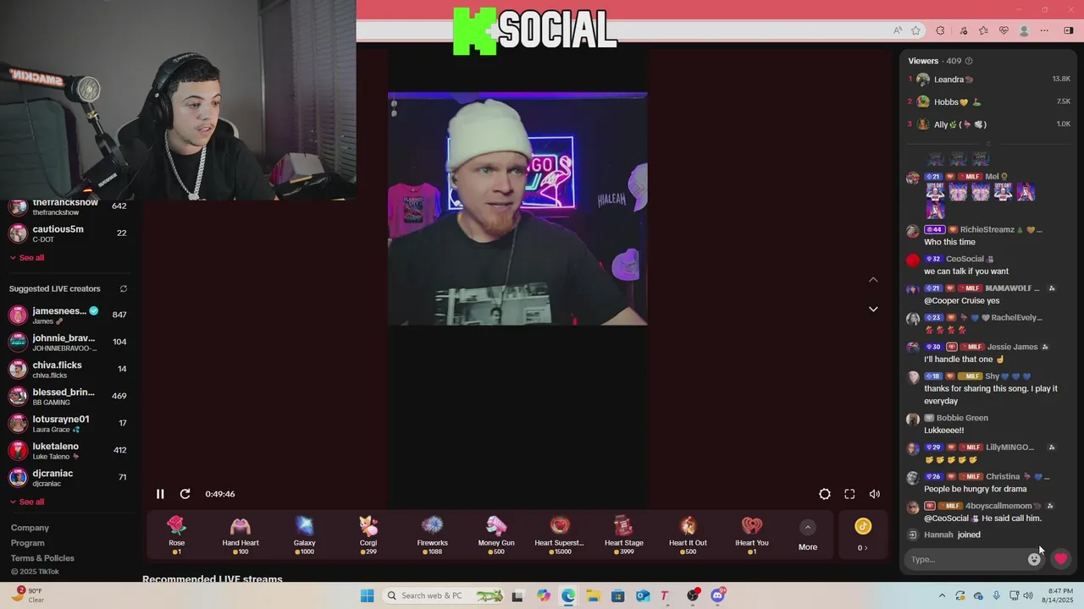Open the Program footer section
1084x609 pixels.
[28, 543]
